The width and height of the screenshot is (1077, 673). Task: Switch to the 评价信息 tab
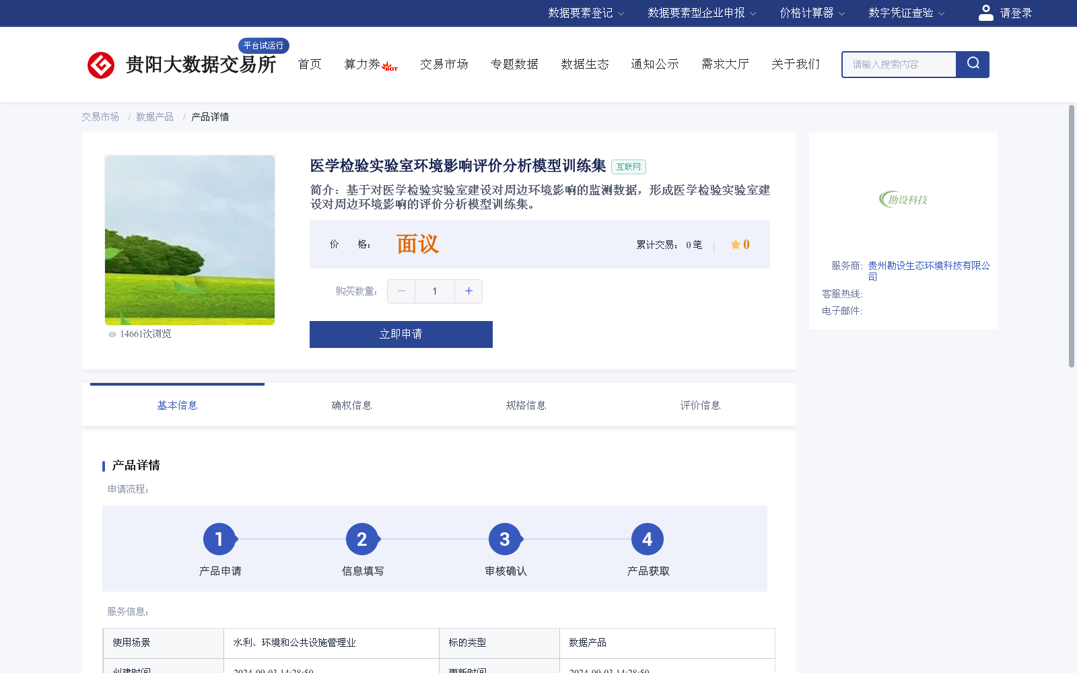700,405
